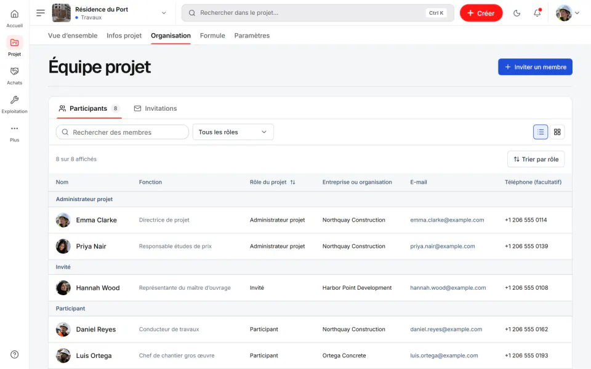Open the notifications bell
The image size is (591, 369).
(x=537, y=13)
